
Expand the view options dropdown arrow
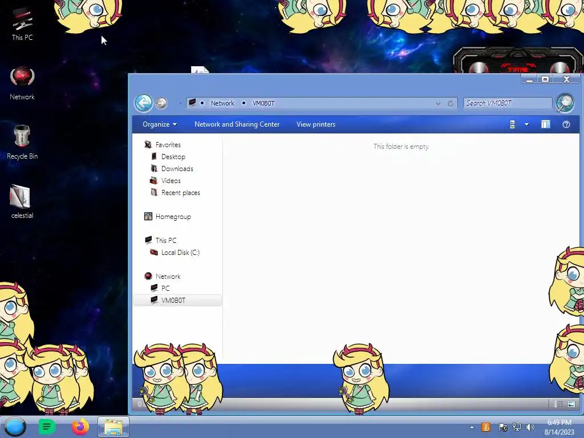pos(526,124)
